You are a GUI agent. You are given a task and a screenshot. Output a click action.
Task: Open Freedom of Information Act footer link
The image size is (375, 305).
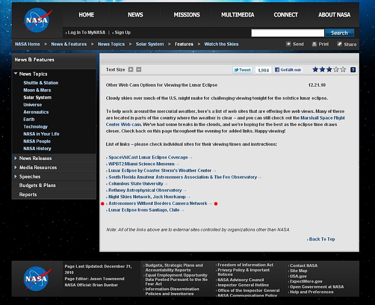pos(245,265)
